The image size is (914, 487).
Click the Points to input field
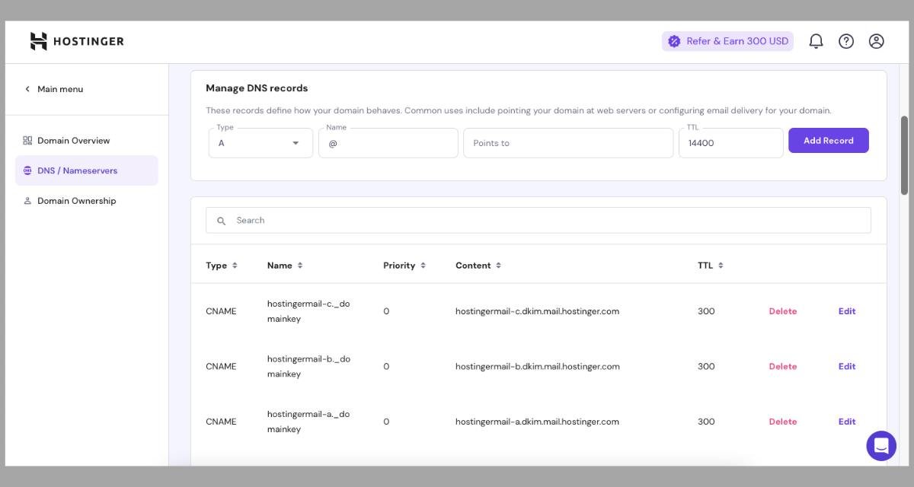click(568, 143)
